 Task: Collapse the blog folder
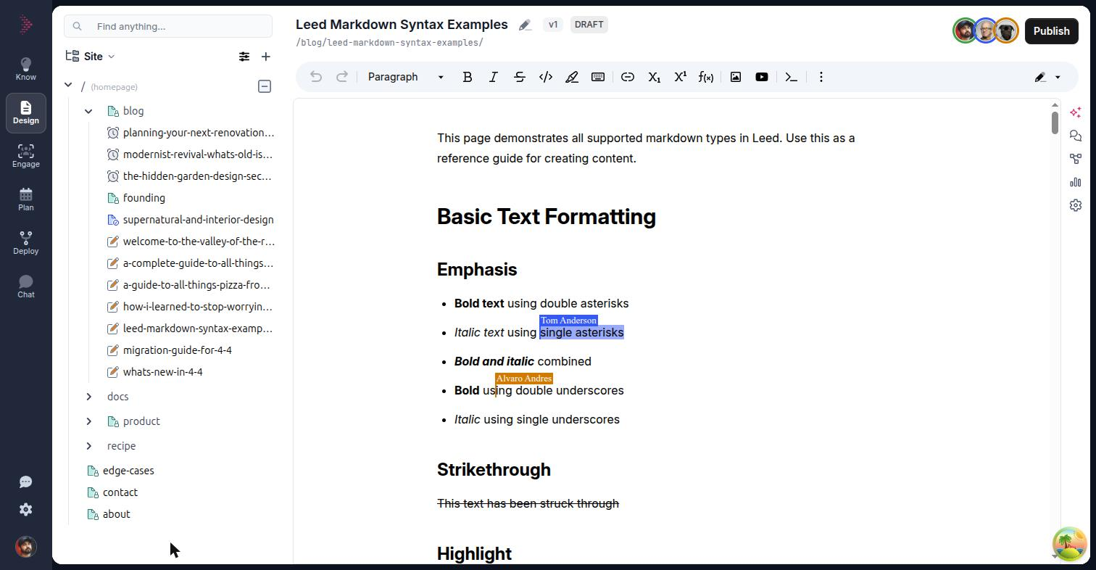coord(88,111)
